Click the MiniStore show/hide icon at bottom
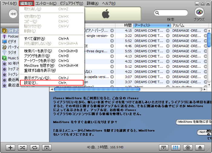This screenshot has width=212, height=153. pyautogui.click(x=164, y=148)
